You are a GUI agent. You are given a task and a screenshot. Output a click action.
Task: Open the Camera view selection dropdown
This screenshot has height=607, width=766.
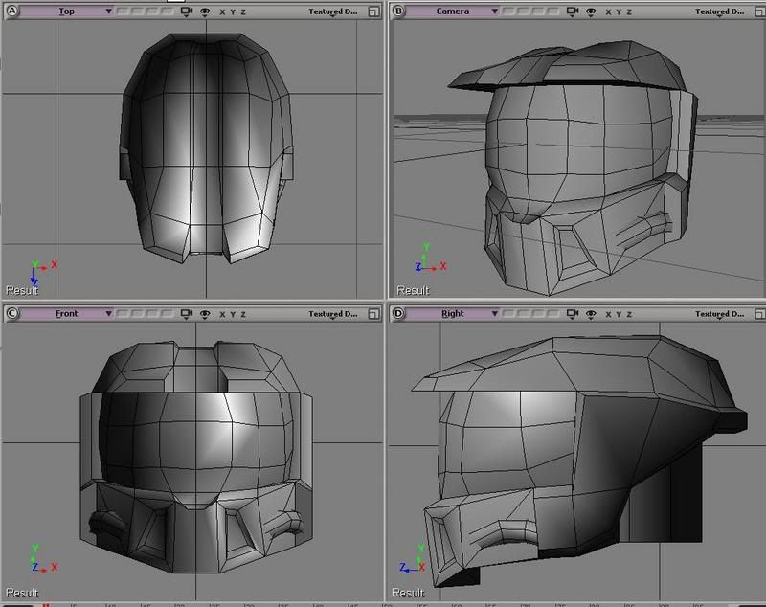coord(453,11)
